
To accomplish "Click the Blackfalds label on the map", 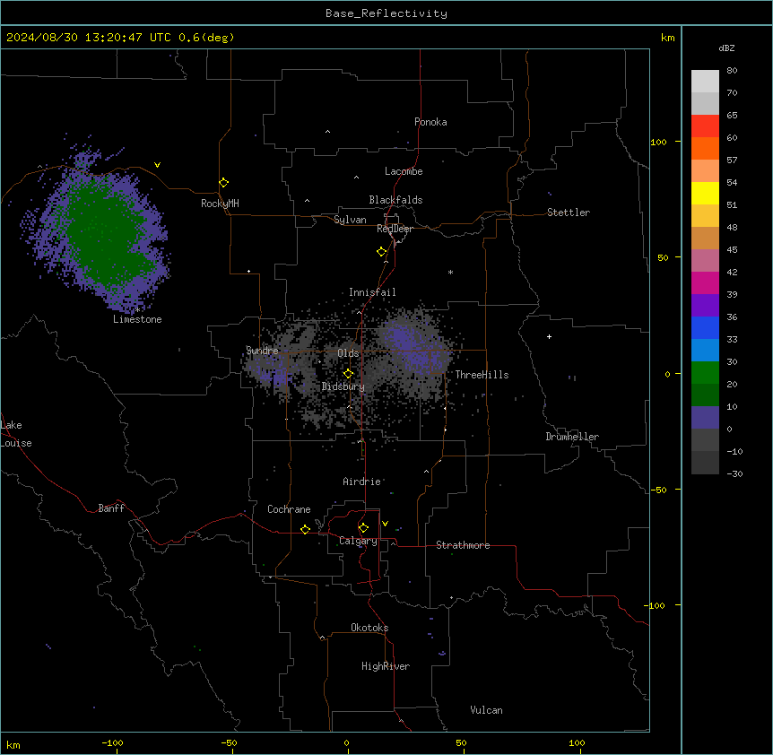I will point(395,200).
